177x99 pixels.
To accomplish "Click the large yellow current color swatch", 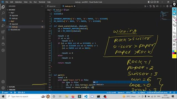I will click(175, 56).
